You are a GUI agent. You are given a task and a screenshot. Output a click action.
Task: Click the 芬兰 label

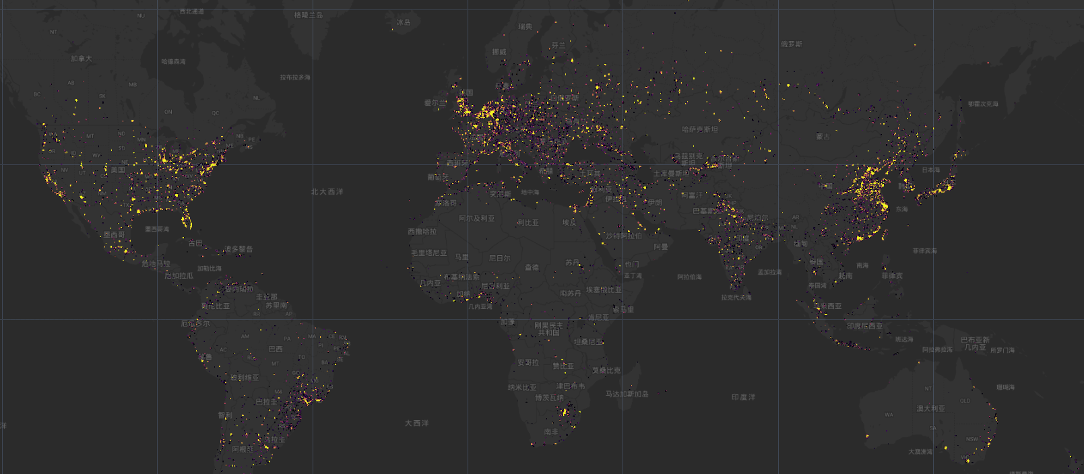(559, 45)
